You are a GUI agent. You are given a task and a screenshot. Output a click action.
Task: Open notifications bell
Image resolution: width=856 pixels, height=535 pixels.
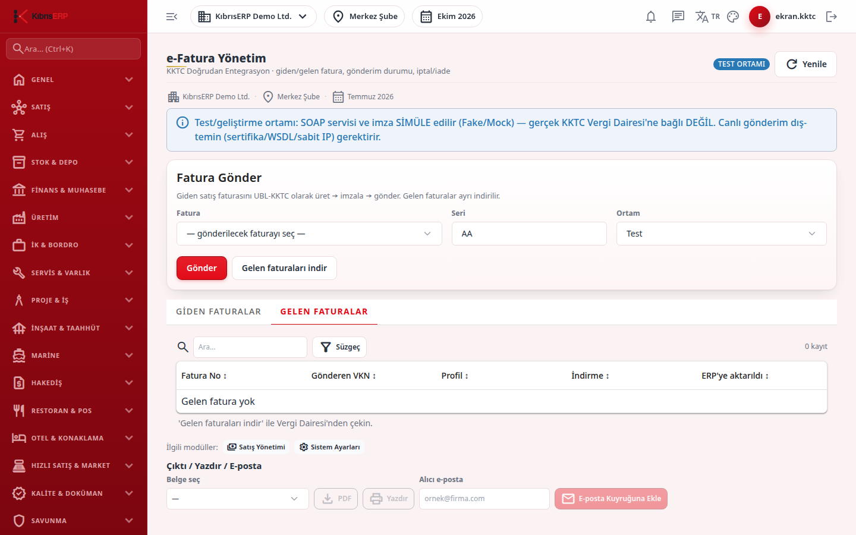click(x=651, y=17)
